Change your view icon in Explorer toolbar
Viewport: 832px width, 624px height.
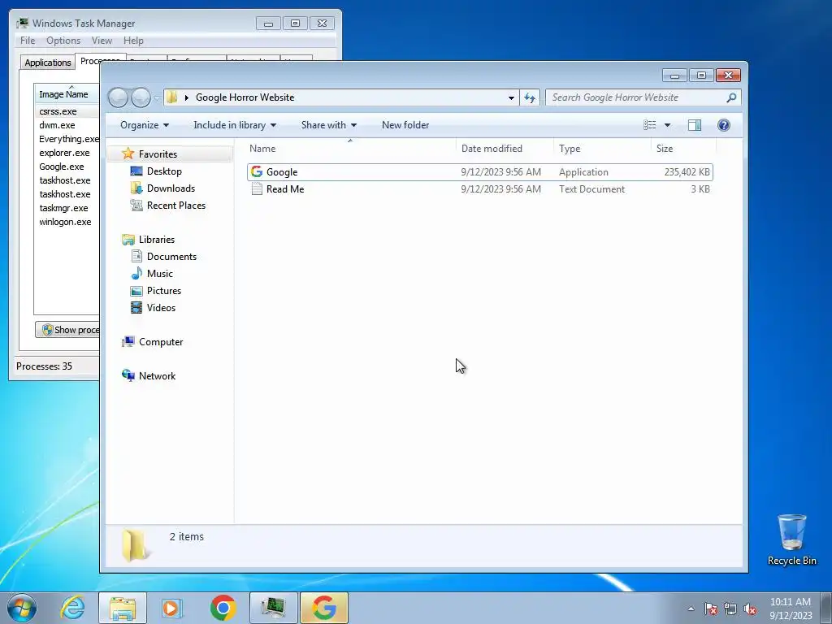click(649, 125)
